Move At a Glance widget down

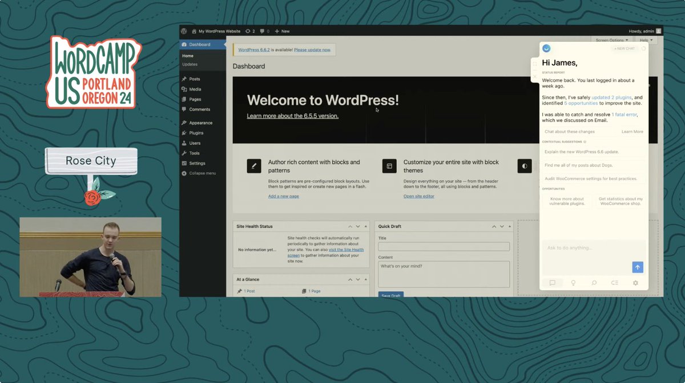tap(358, 279)
